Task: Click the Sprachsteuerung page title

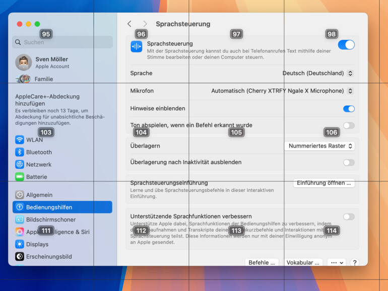Action: pyautogui.click(x=183, y=24)
